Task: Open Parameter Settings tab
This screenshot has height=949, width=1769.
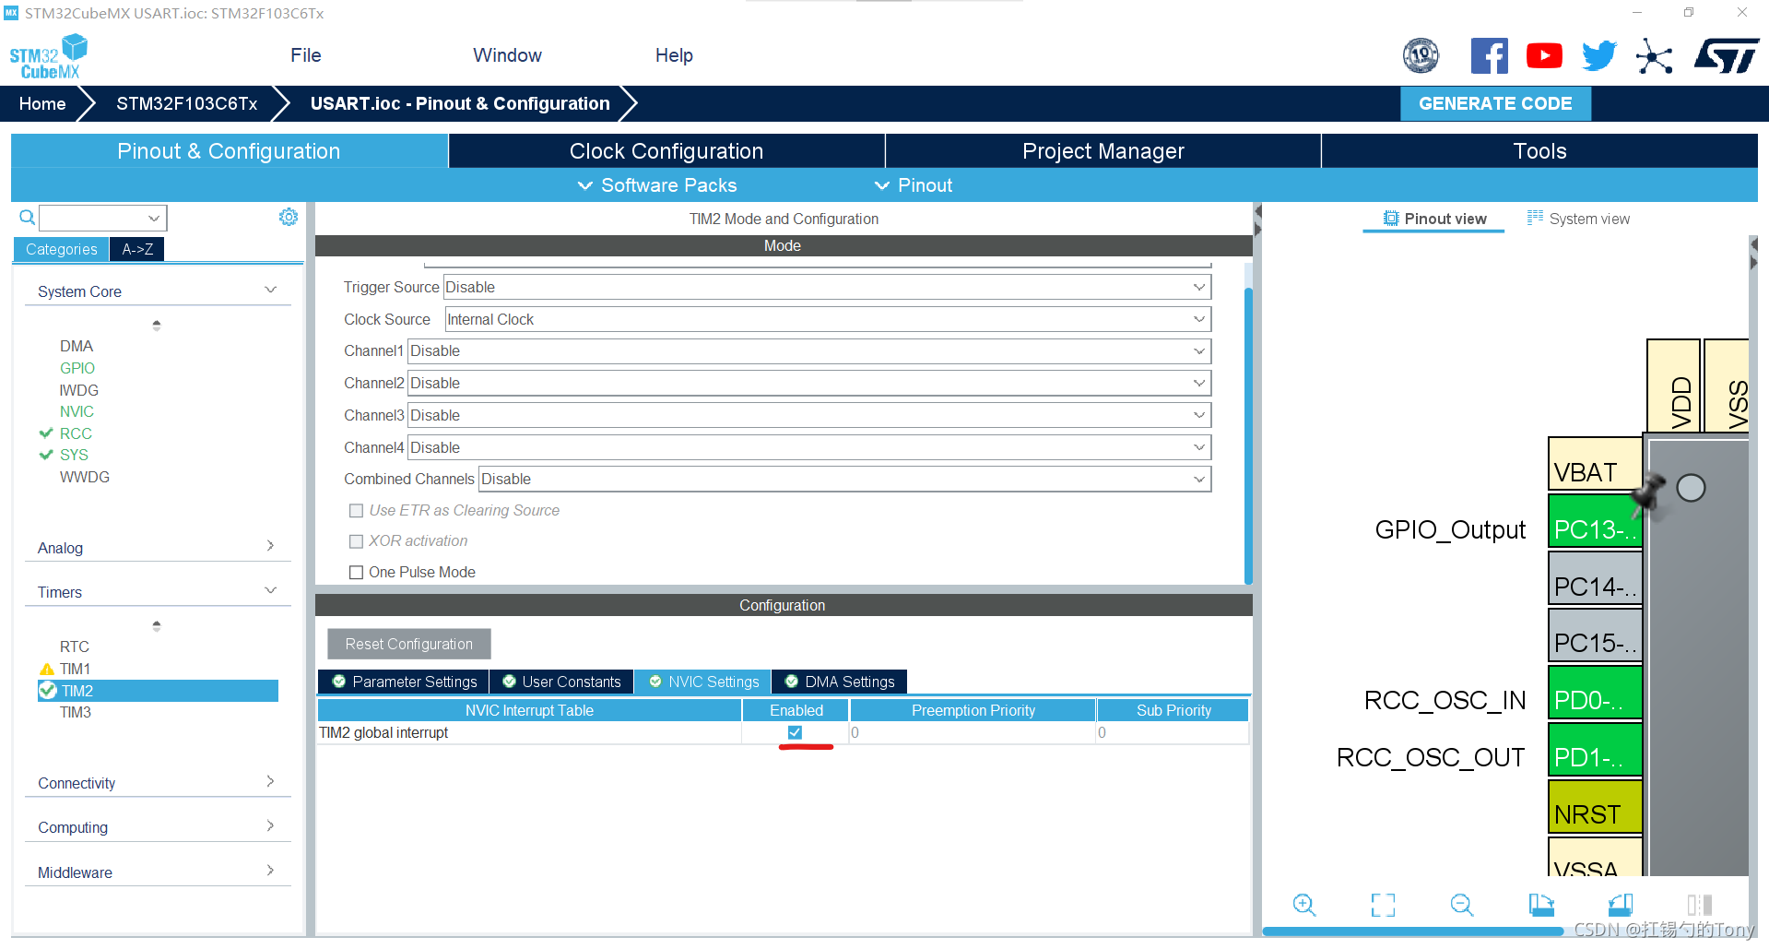Action: tap(404, 682)
